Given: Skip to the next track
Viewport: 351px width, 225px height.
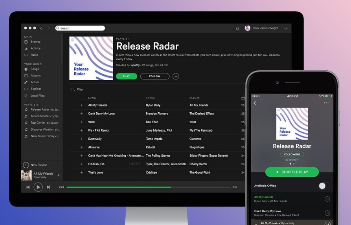Looking at the screenshot, I should click(48, 187).
